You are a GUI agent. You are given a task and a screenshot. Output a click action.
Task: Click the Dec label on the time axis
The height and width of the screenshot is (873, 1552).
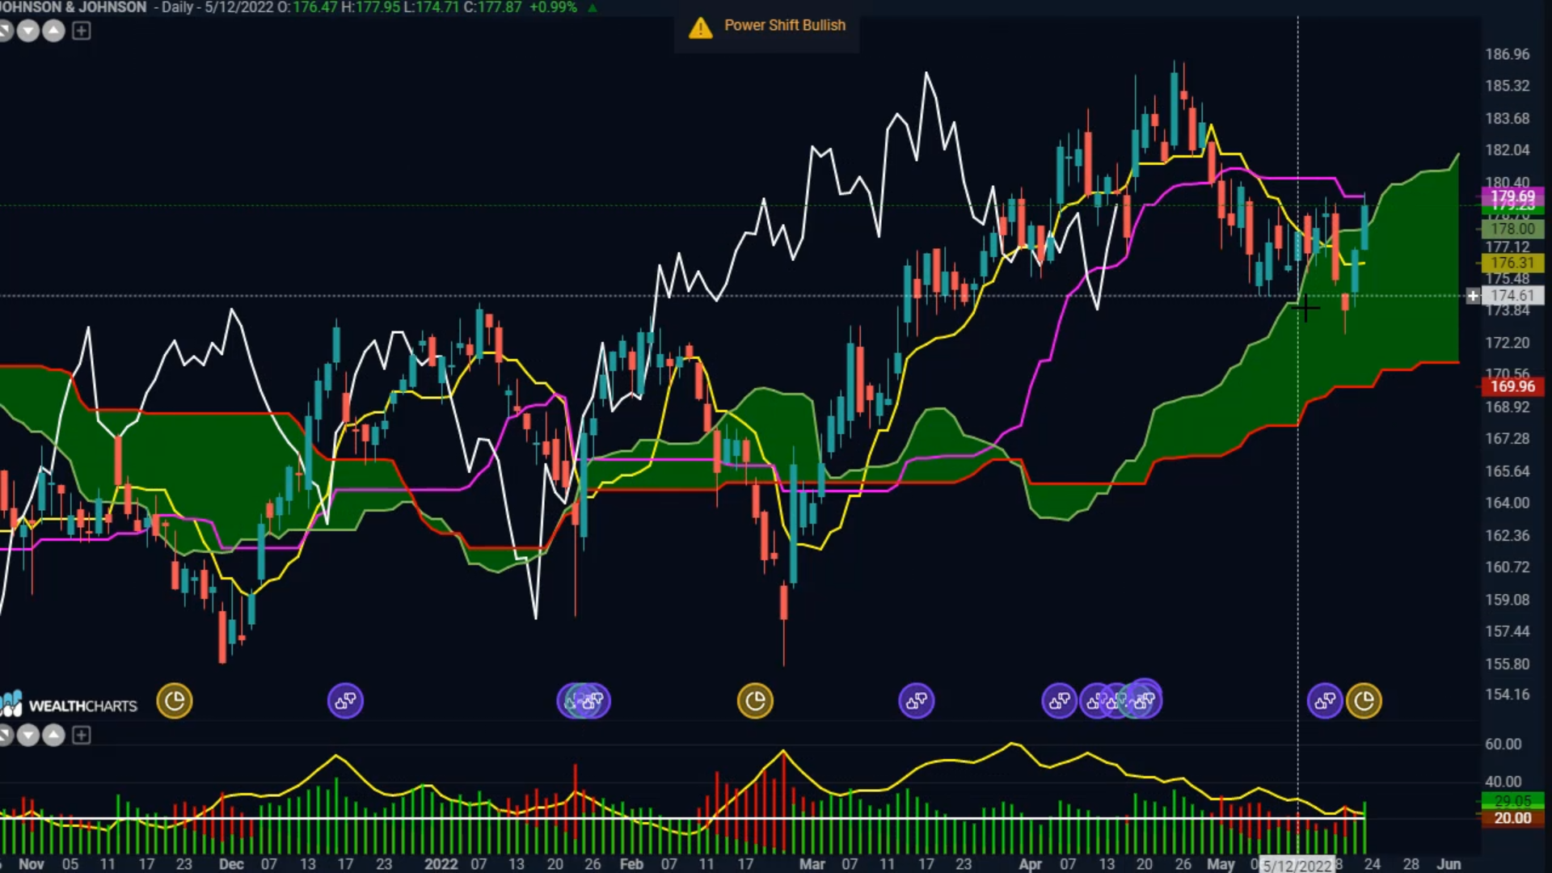(231, 864)
